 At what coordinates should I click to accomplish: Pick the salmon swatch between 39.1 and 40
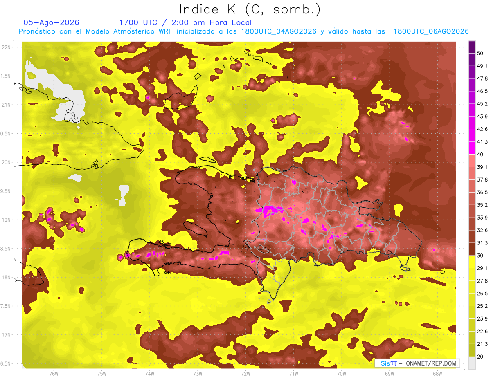(472, 161)
